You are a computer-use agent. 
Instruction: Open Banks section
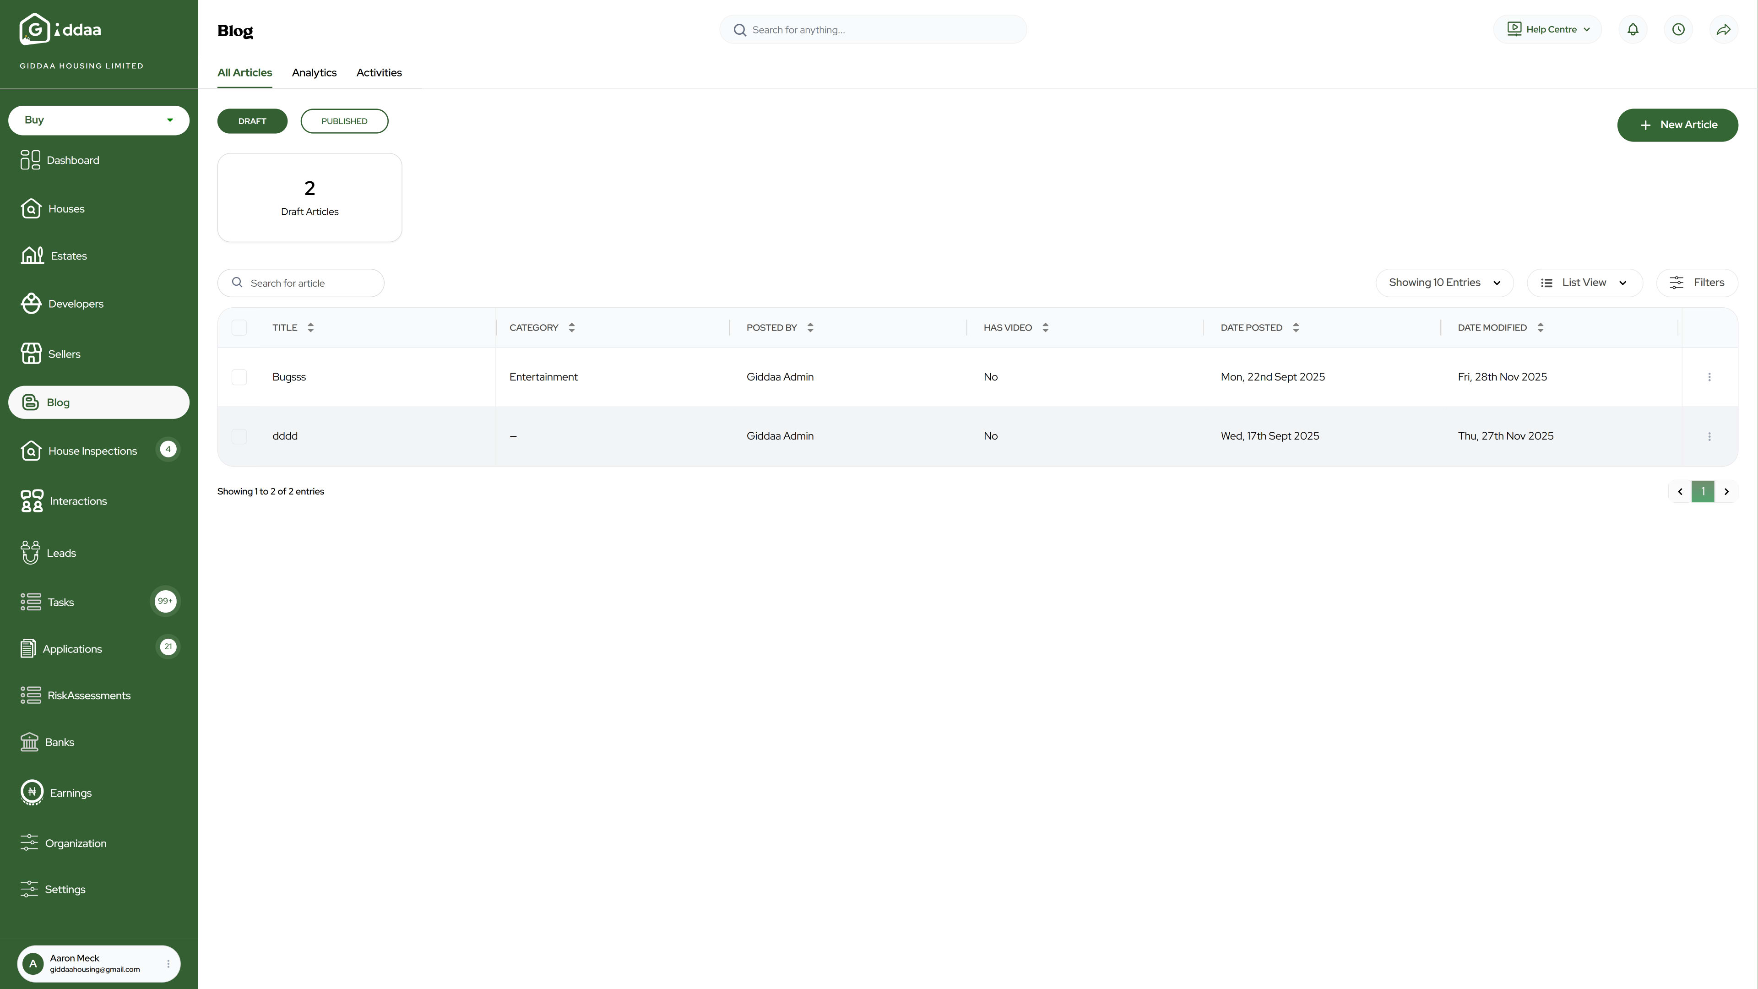60,742
